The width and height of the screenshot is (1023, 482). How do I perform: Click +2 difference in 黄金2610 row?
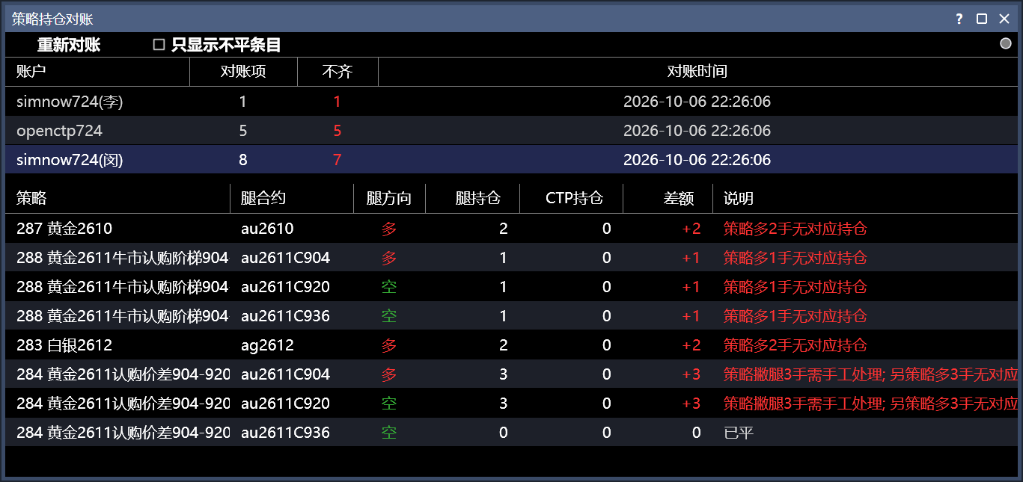(691, 229)
